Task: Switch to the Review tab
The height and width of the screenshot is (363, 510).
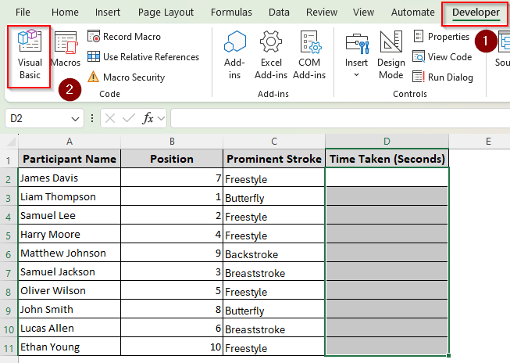Action: tap(322, 12)
